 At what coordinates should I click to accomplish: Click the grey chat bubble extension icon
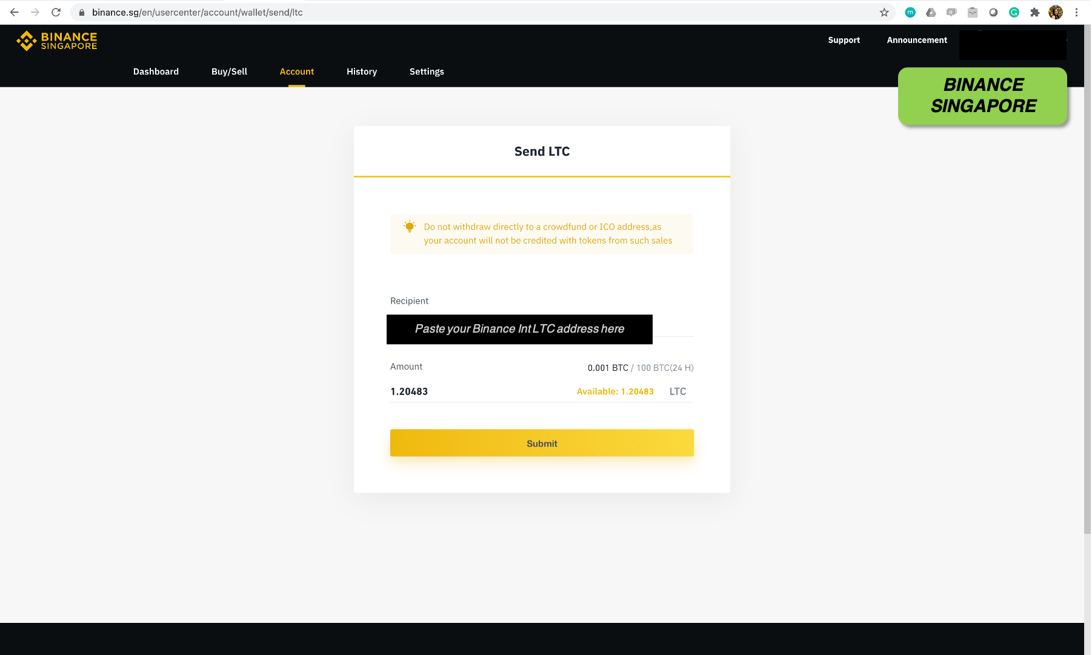tap(951, 12)
